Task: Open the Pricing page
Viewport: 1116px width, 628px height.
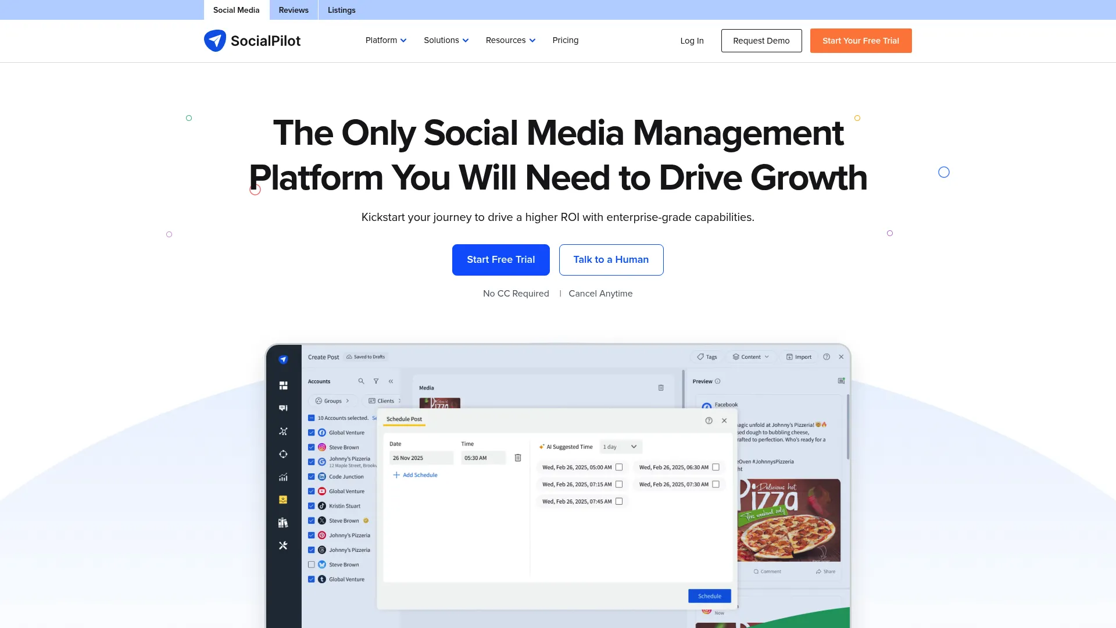Action: pyautogui.click(x=566, y=40)
